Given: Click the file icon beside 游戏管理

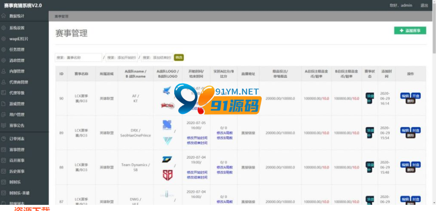Looking at the screenshot, I should (x=4, y=104).
